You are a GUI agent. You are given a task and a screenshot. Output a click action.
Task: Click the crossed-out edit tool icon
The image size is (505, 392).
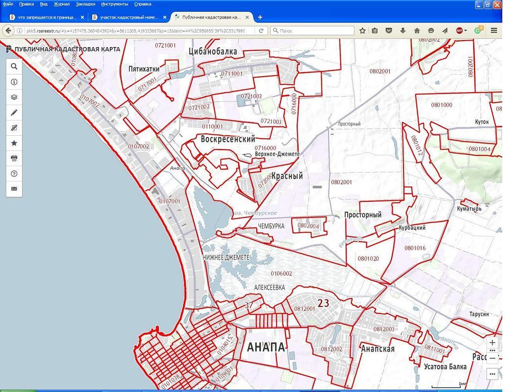(14, 128)
